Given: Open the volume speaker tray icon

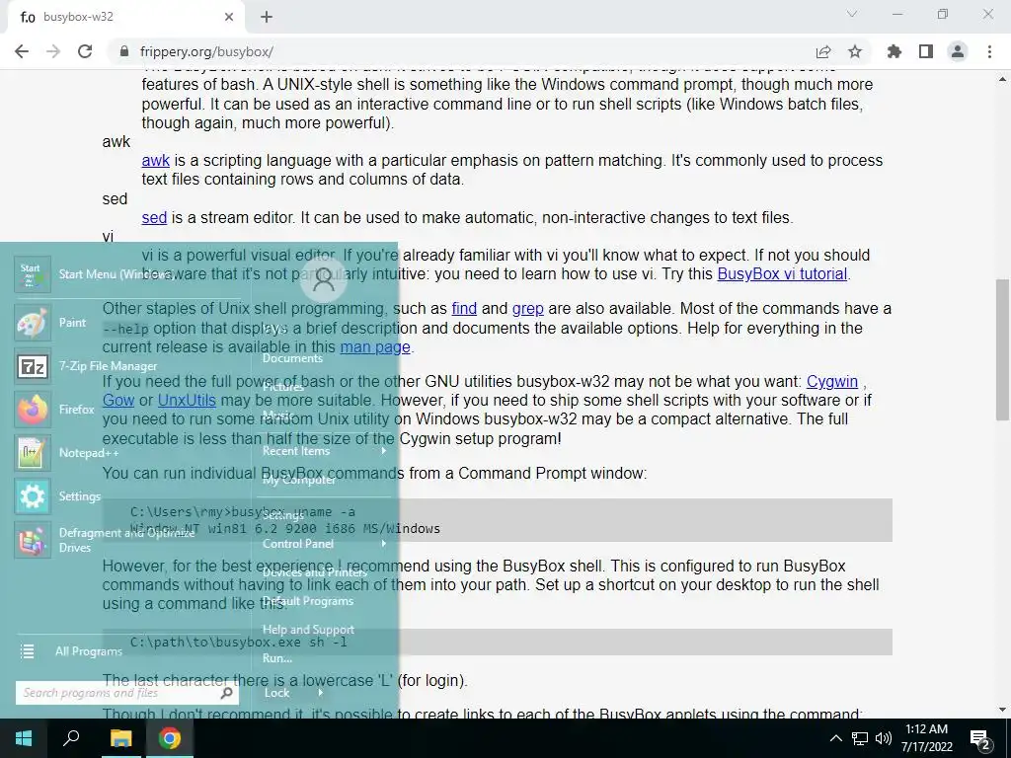Looking at the screenshot, I should 883,738.
